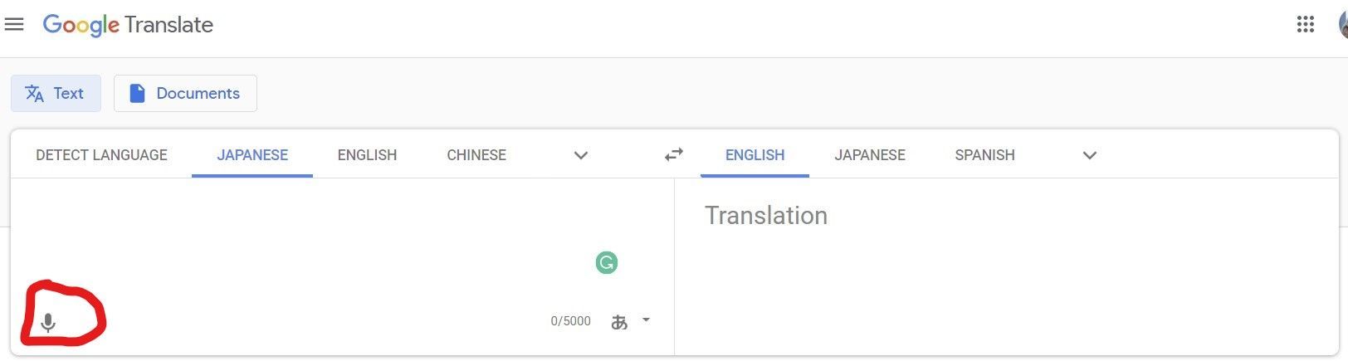This screenshot has height=361, width=1348.
Task: Select Japanese as source language
Action: click(252, 155)
